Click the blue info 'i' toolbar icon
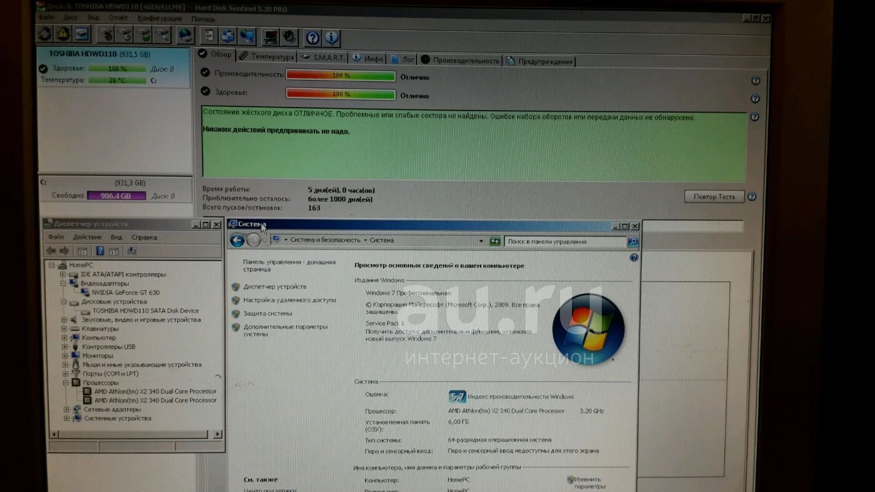This screenshot has width=875, height=492. [331, 38]
